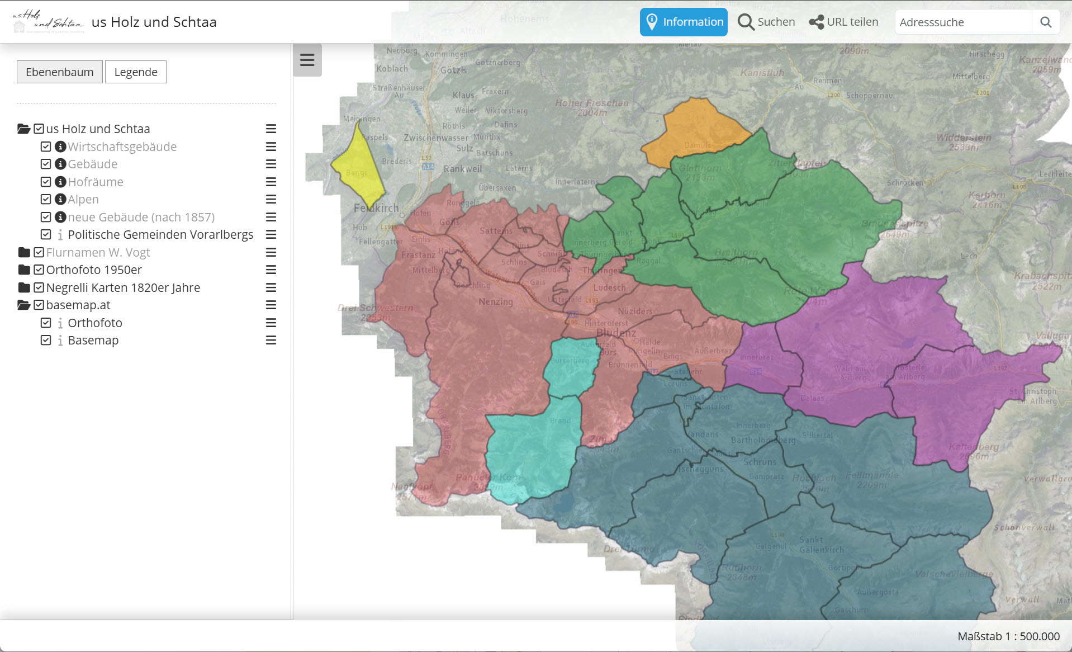The width and height of the screenshot is (1072, 652).
Task: Uncheck the Hofräume layer checkbox
Action: (46, 182)
